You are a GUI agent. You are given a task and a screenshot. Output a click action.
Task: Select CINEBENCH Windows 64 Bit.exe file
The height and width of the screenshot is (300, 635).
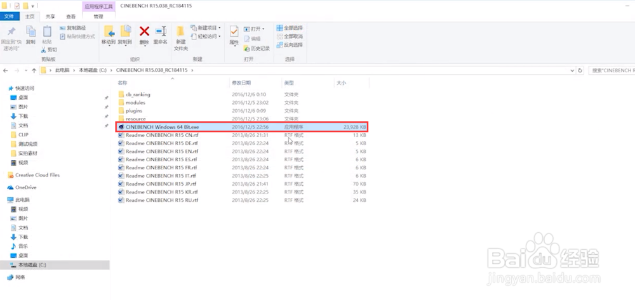[x=242, y=127]
